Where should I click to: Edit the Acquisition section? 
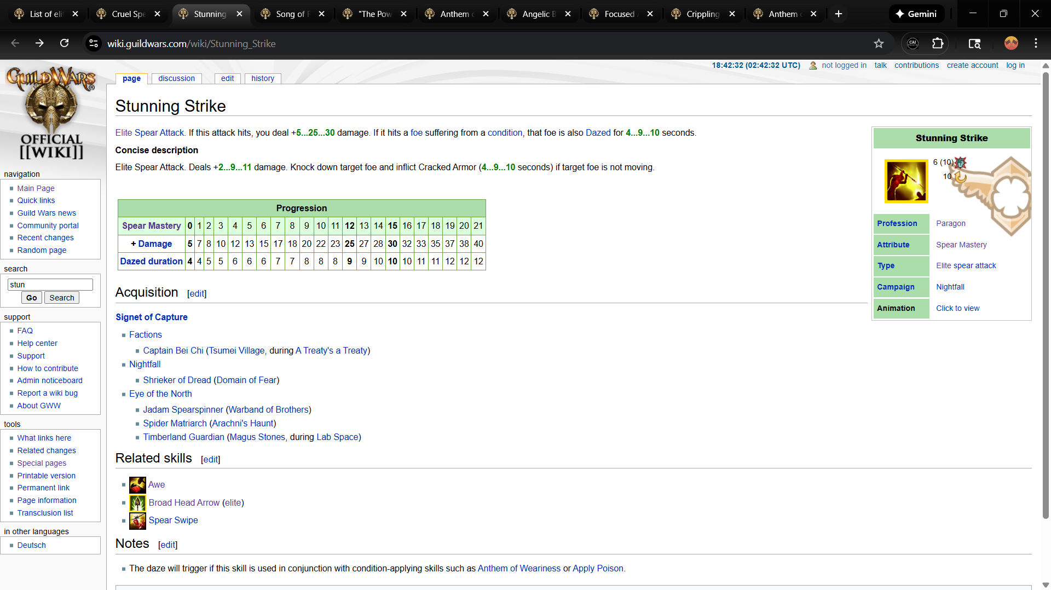coord(197,294)
